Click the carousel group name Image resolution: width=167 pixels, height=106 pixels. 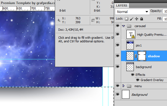pyautogui.click(x=140, y=26)
